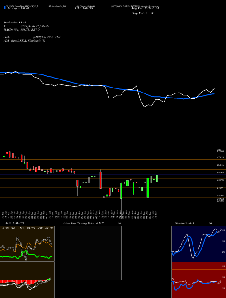Viewport: 226px width, 298px height.
Task: Click the blue 12 Day SMA legend square
Action: 5,7
